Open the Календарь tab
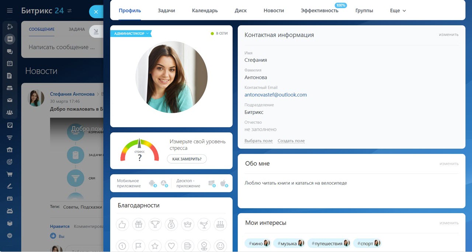Image resolution: width=472 pixels, height=252 pixels. (x=205, y=11)
